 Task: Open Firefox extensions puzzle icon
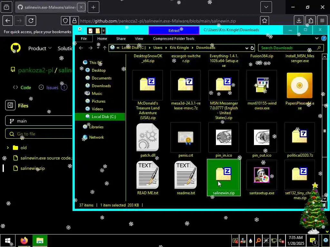coord(311,21)
